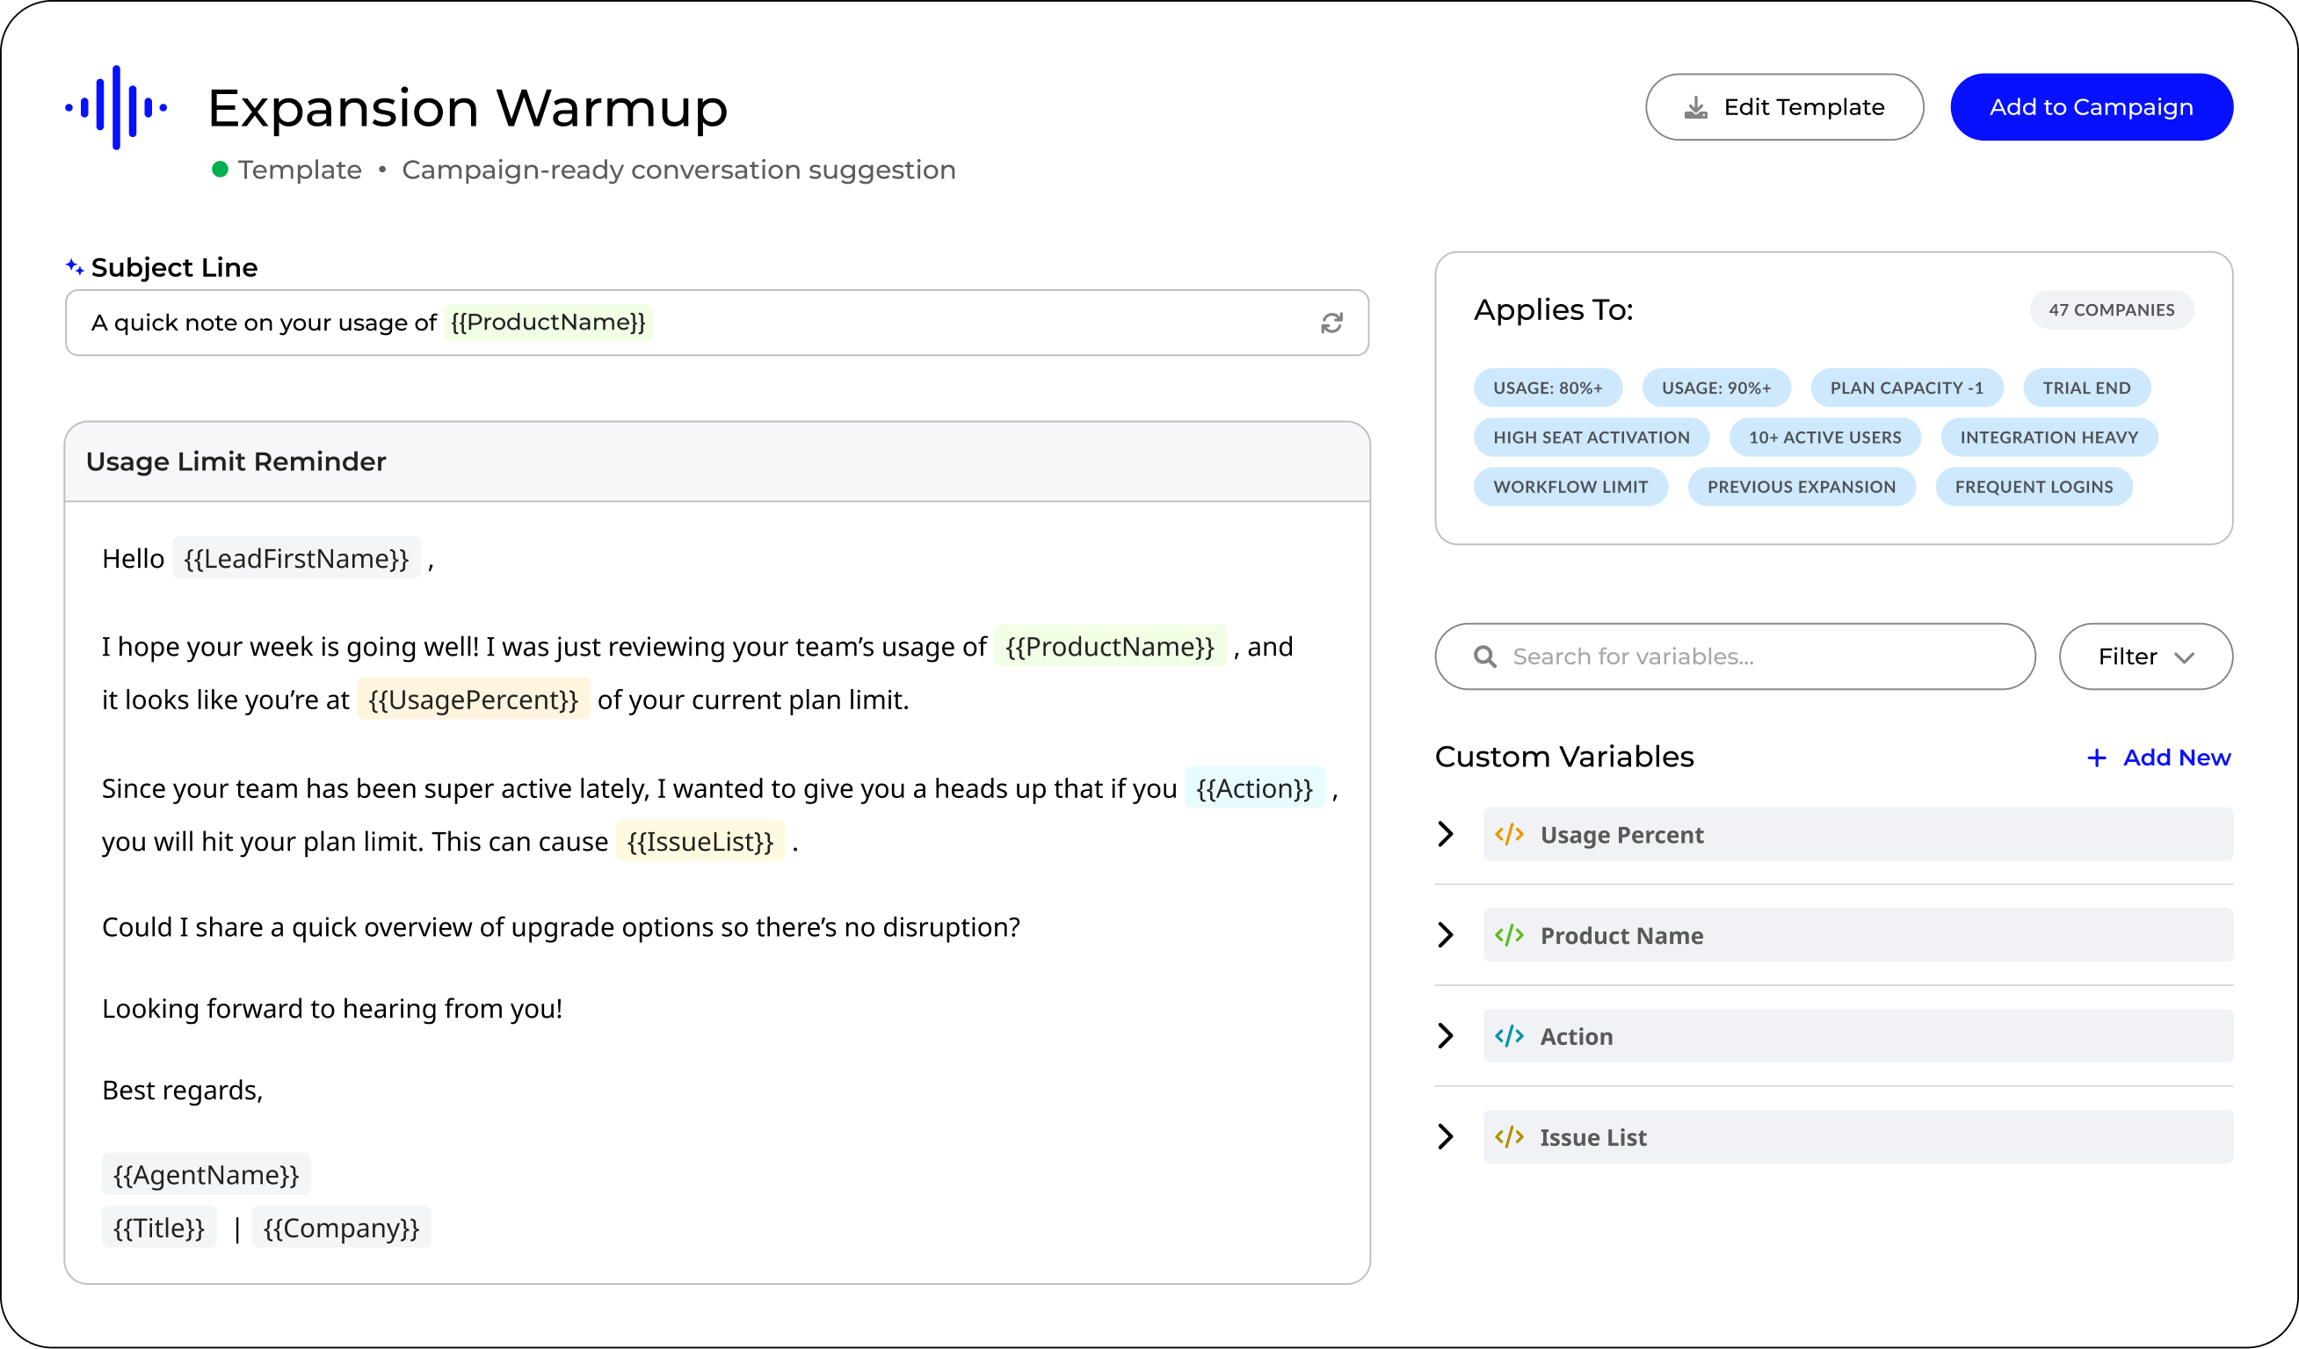Click the Edit Template button

[x=1785, y=107]
